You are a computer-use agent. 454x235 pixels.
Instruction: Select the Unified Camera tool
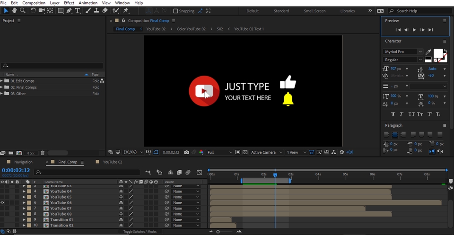pyautogui.click(x=42, y=11)
